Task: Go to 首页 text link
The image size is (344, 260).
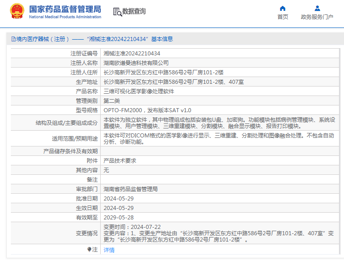Action: [x=283, y=17]
